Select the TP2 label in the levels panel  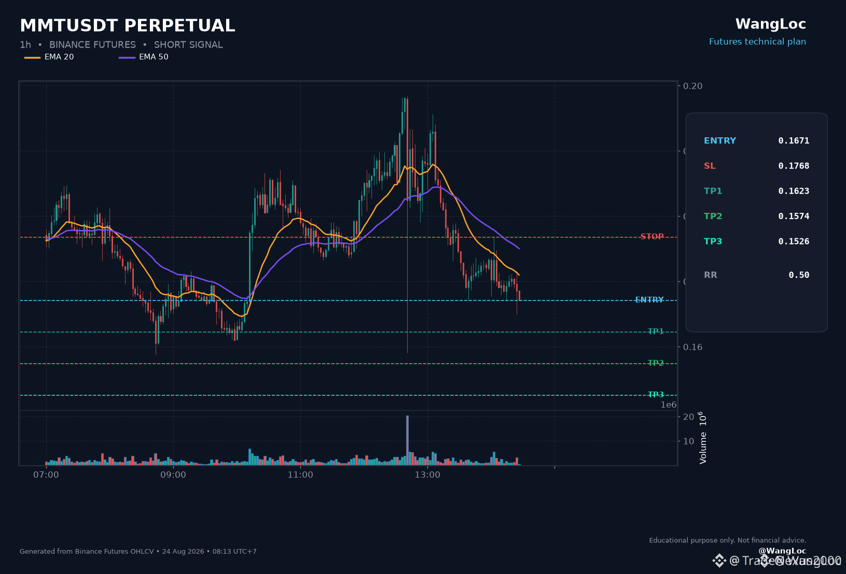tap(713, 217)
